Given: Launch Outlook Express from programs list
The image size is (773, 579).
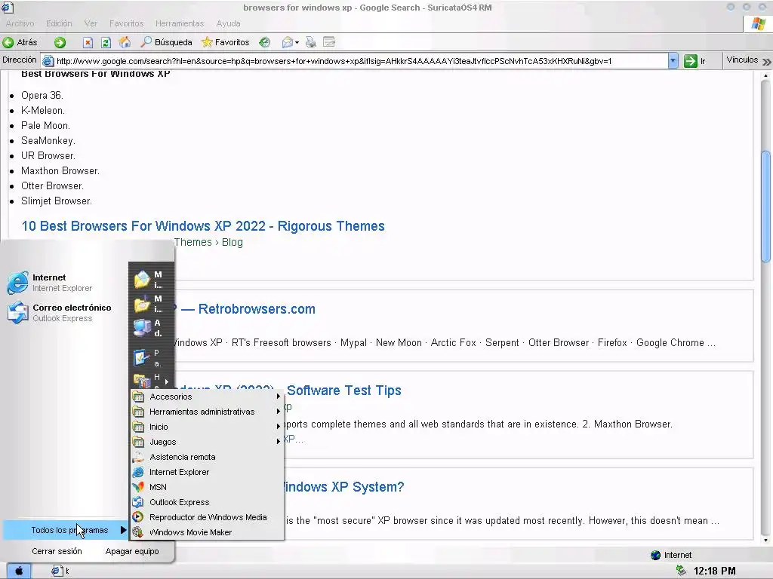Looking at the screenshot, I should 207,502.
